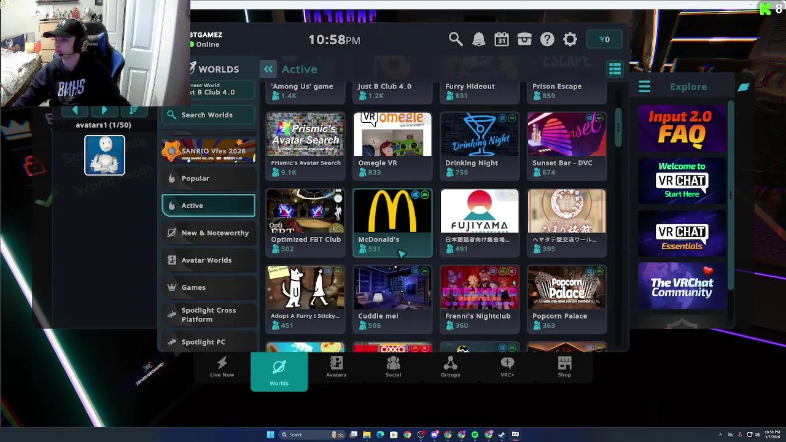Image resolution: width=786 pixels, height=442 pixels.
Task: Open Spotify from the taskbar
Action: coord(475,435)
